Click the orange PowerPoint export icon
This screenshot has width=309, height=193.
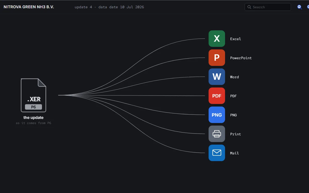pyautogui.click(x=217, y=58)
